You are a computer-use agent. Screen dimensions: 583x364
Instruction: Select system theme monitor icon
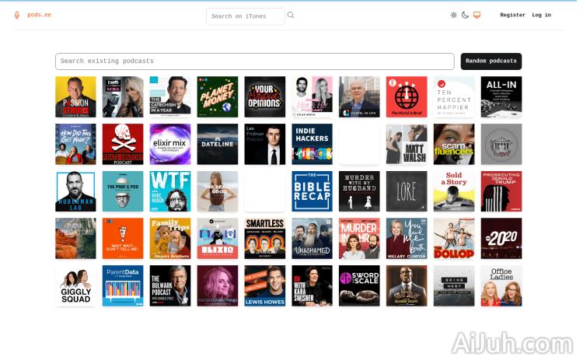(x=477, y=15)
